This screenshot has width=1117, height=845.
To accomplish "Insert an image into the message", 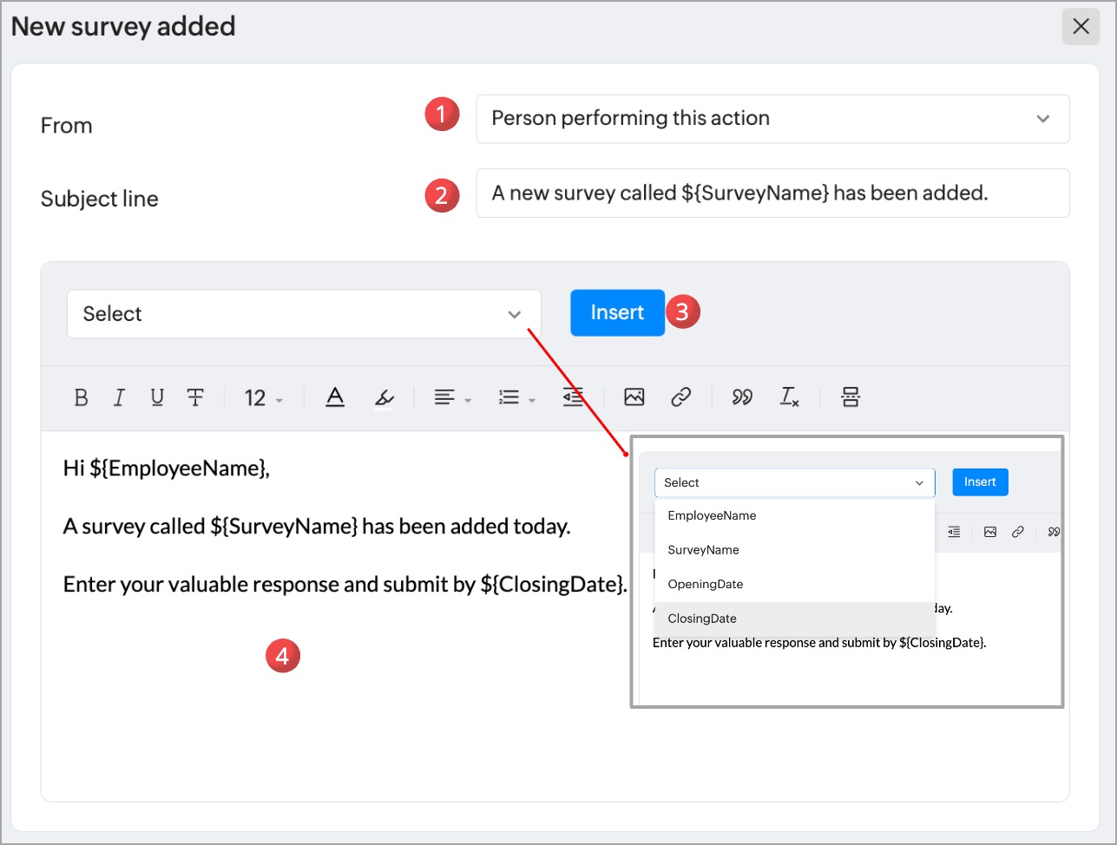I will click(634, 397).
